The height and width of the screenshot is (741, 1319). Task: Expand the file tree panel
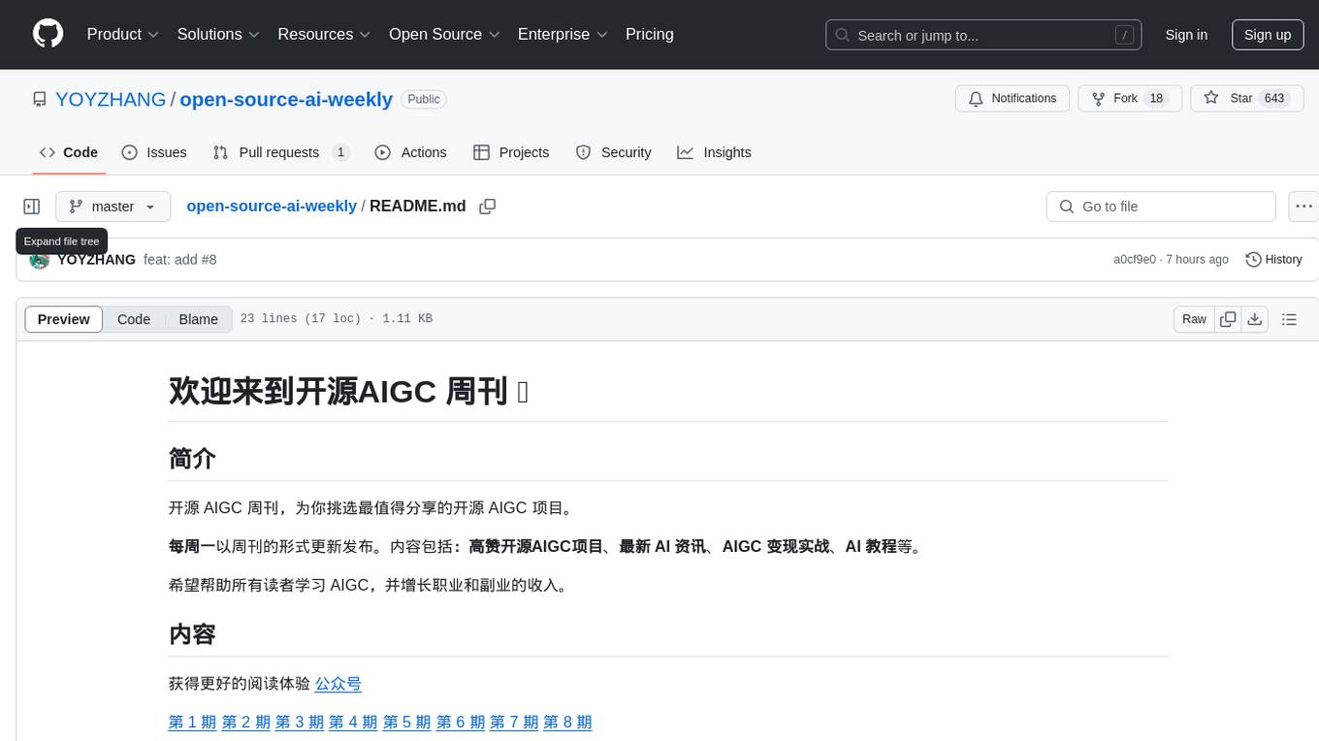point(32,207)
